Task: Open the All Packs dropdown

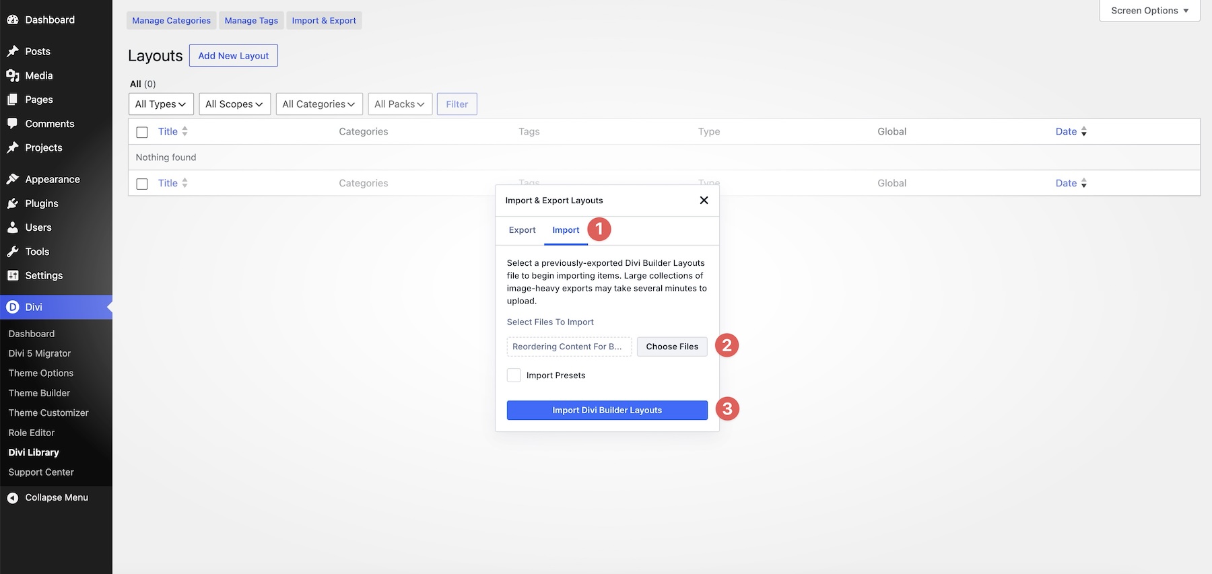Action: (400, 104)
